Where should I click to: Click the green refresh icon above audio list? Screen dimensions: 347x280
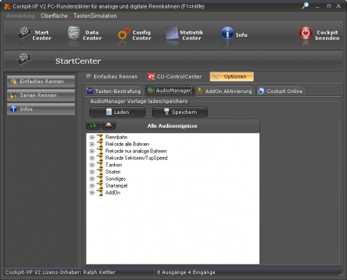93,125
